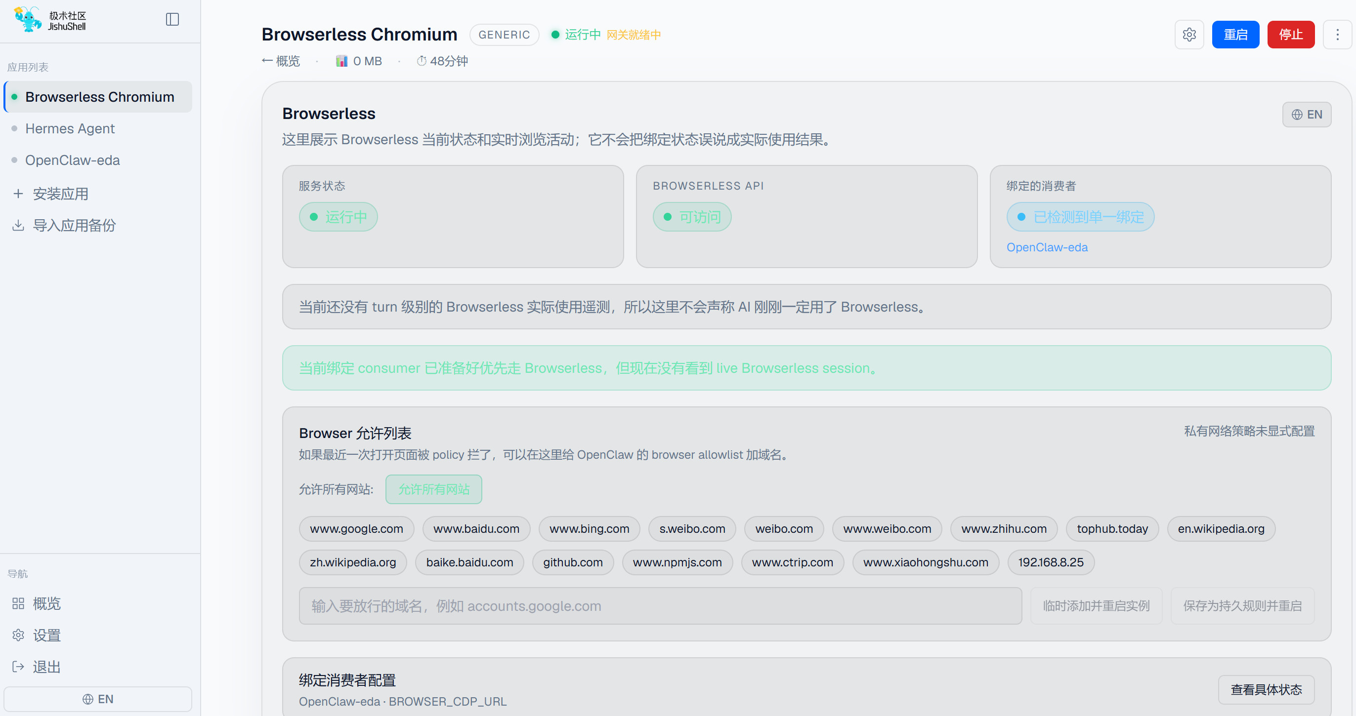Open the three-dot more options menu

(1337, 35)
